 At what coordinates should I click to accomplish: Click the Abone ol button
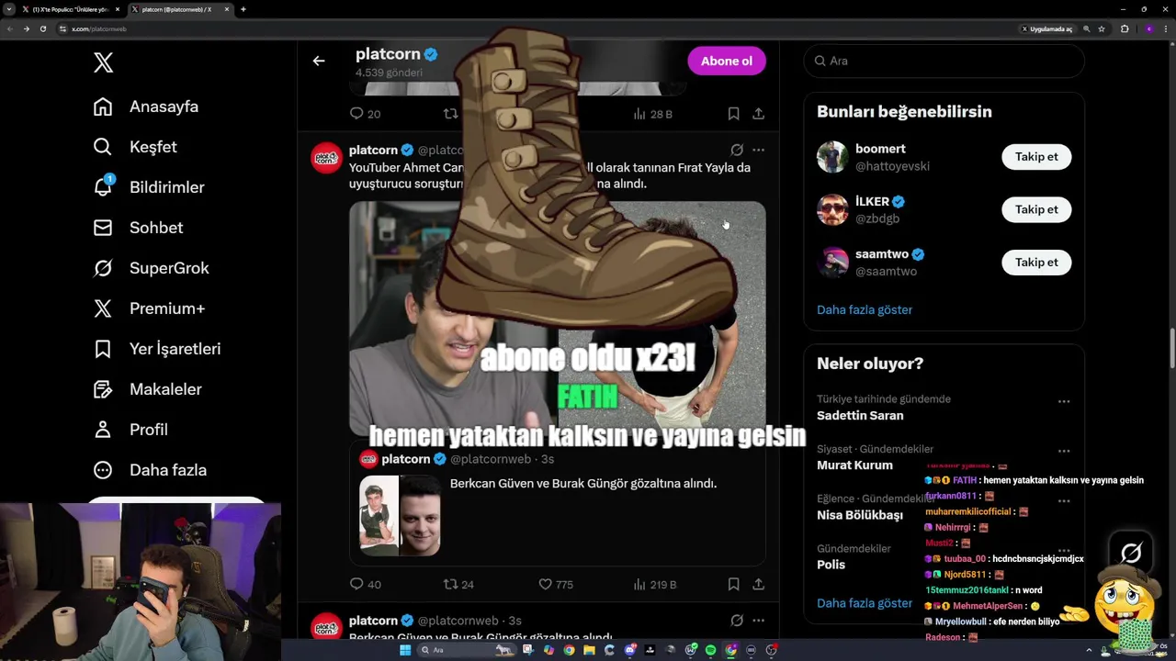(727, 61)
